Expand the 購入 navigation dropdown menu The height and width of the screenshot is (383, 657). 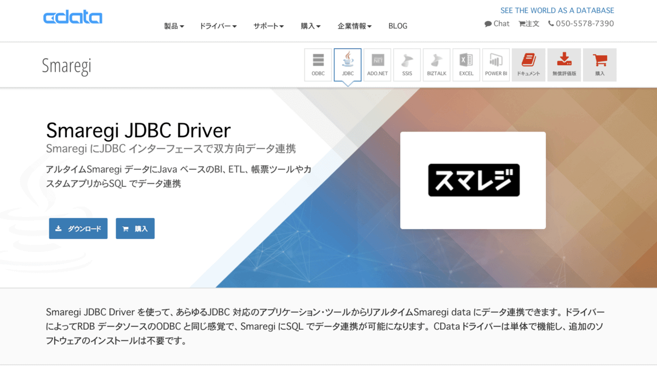(310, 26)
